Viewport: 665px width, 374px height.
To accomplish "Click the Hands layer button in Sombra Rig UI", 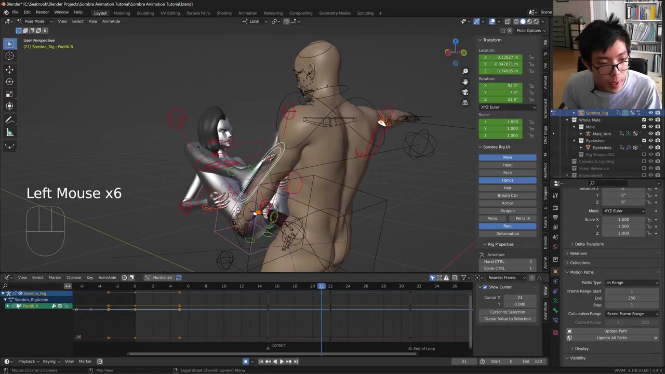I will click(507, 180).
